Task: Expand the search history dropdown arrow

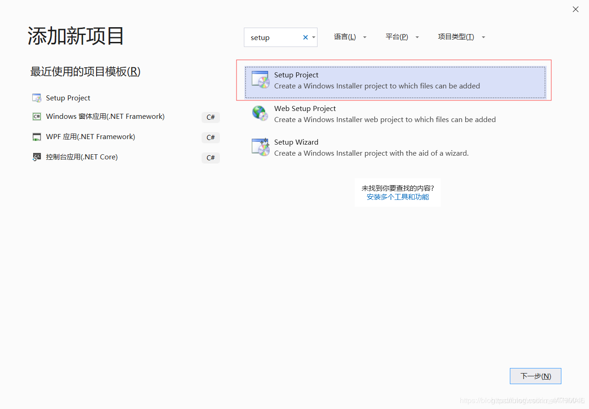Action: [x=313, y=37]
